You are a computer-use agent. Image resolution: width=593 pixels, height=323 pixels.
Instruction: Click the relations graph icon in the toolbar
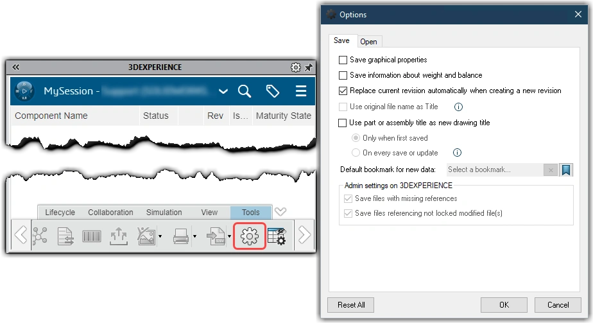40,236
